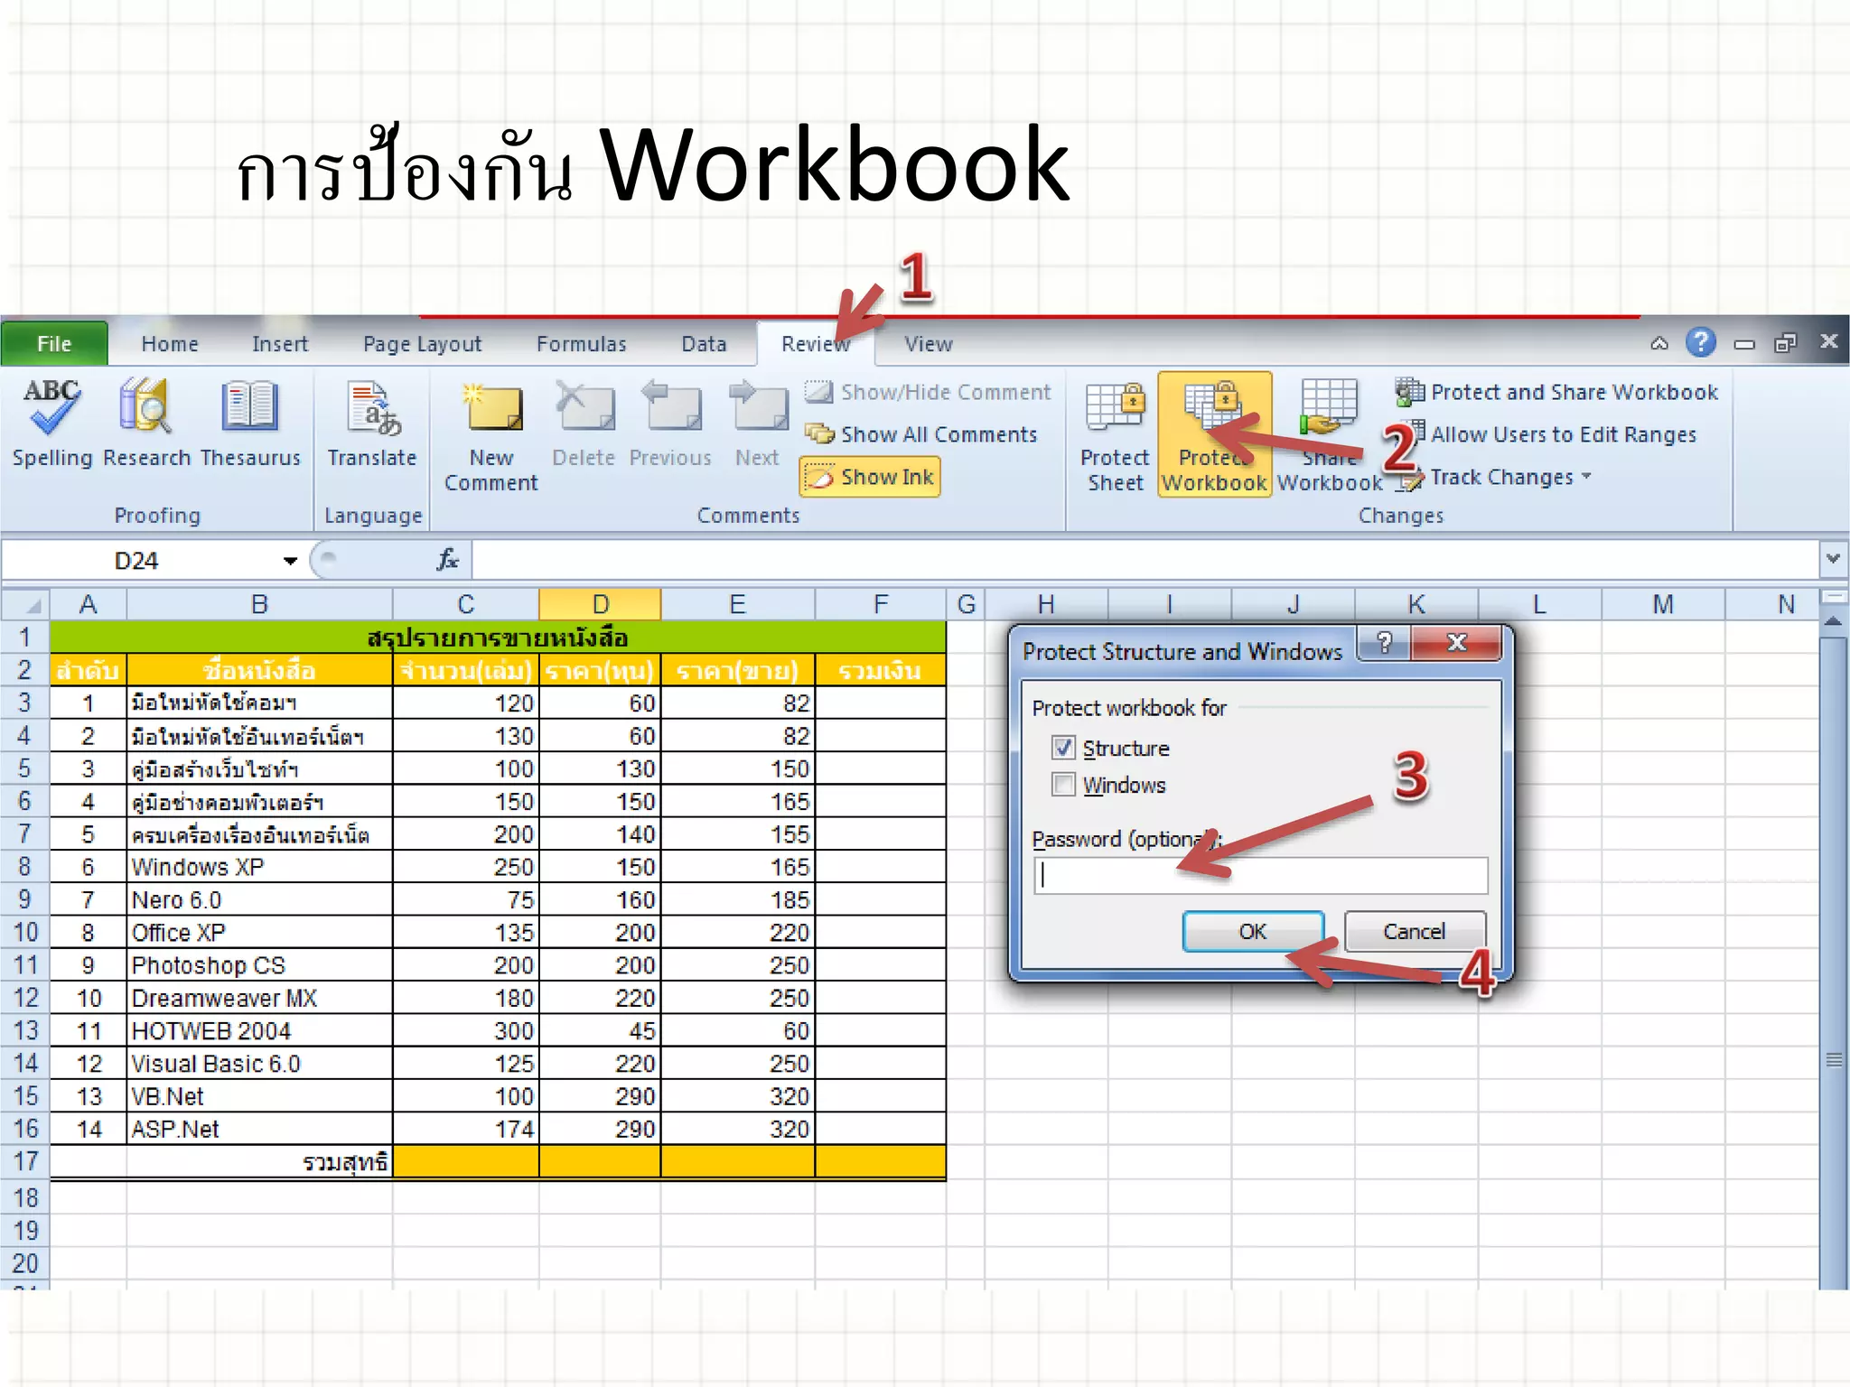The image size is (1850, 1387).
Task: Switch to the Insert tab
Action: tap(280, 344)
